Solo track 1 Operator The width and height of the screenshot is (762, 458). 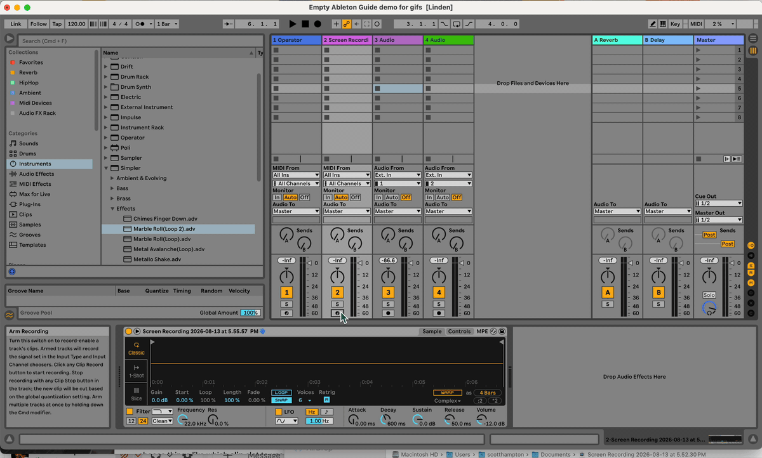pyautogui.click(x=286, y=304)
